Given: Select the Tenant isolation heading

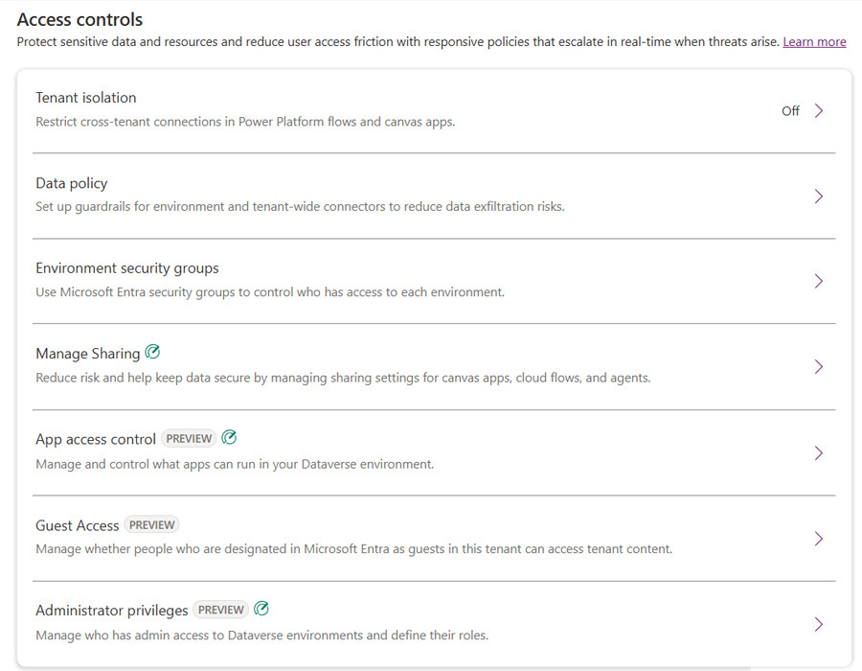Looking at the screenshot, I should click(x=86, y=98).
